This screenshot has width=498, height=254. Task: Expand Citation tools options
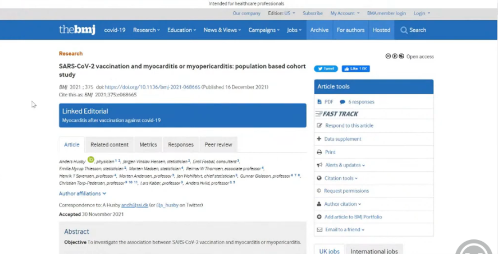[x=341, y=178]
